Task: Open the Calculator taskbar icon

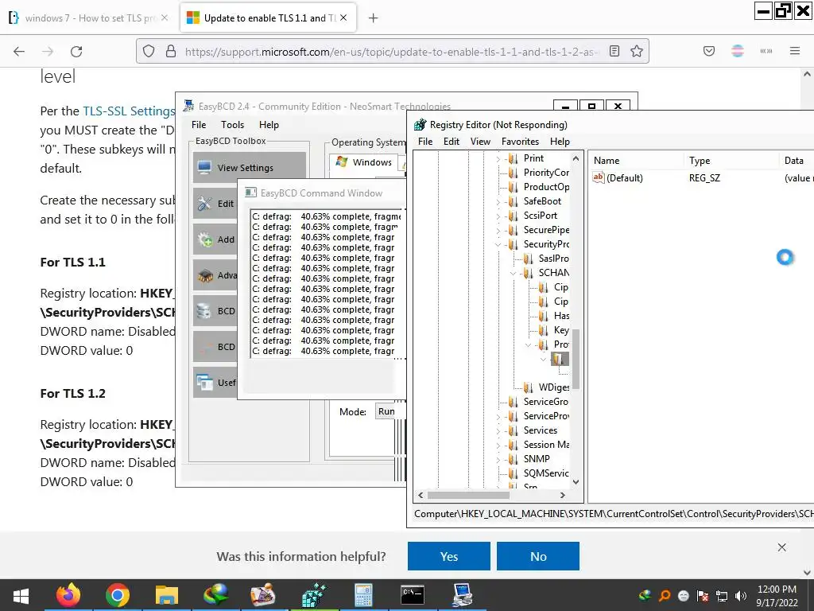Action: pos(363,595)
